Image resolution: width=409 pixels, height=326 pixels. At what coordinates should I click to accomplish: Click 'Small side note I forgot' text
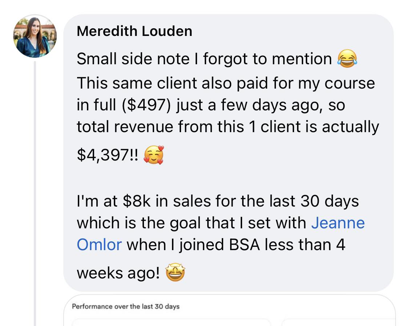(164, 59)
